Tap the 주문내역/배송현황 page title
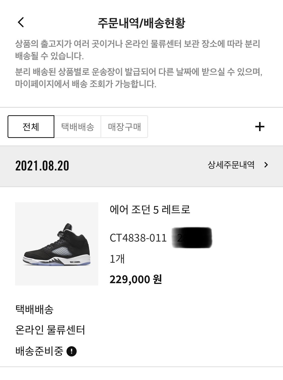The height and width of the screenshot is (380, 283). point(141,23)
